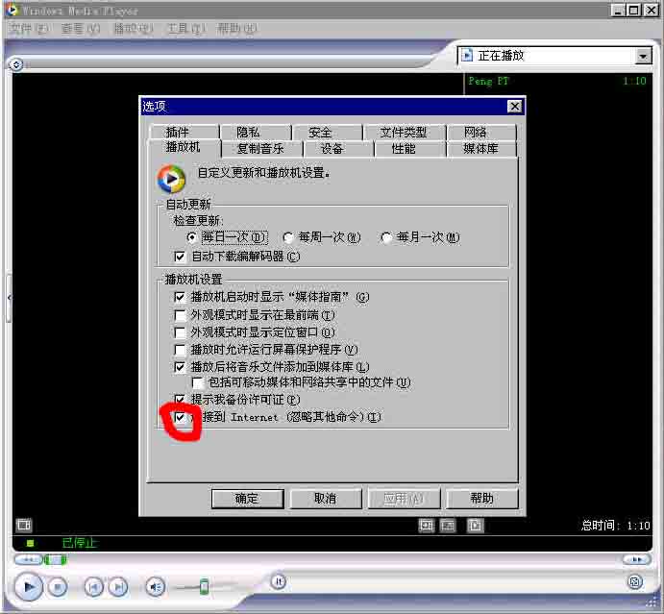Click the 取消 button
Viewport: 664px width, 614px height.
[326, 499]
